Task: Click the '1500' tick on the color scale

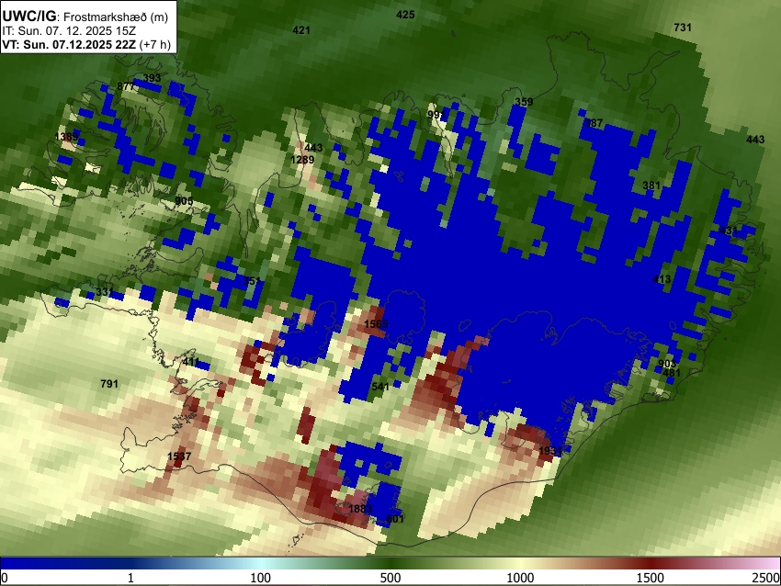Action: pyautogui.click(x=651, y=578)
